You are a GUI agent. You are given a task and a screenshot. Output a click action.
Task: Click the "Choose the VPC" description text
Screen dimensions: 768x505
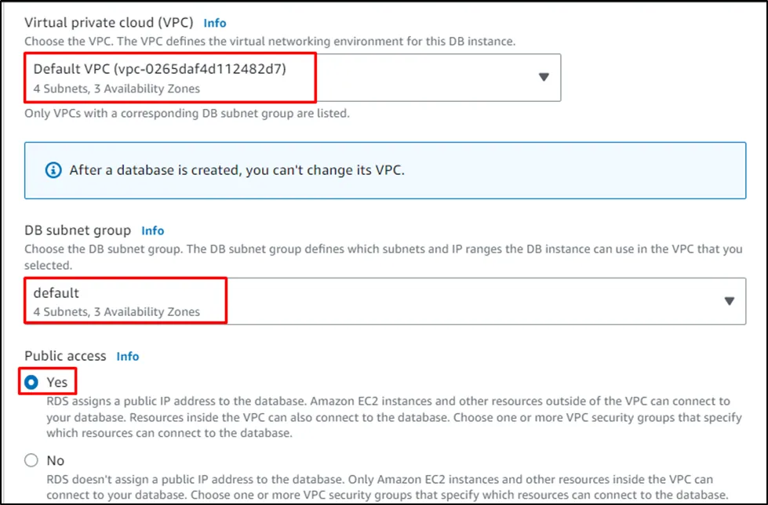(270, 41)
